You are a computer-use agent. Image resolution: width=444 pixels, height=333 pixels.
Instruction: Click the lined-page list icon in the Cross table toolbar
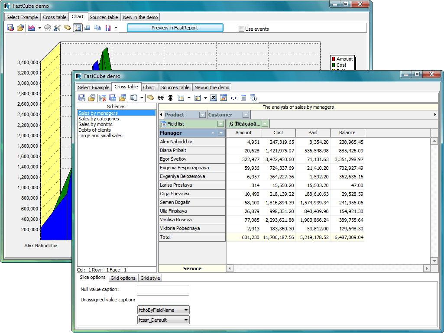(x=243, y=98)
